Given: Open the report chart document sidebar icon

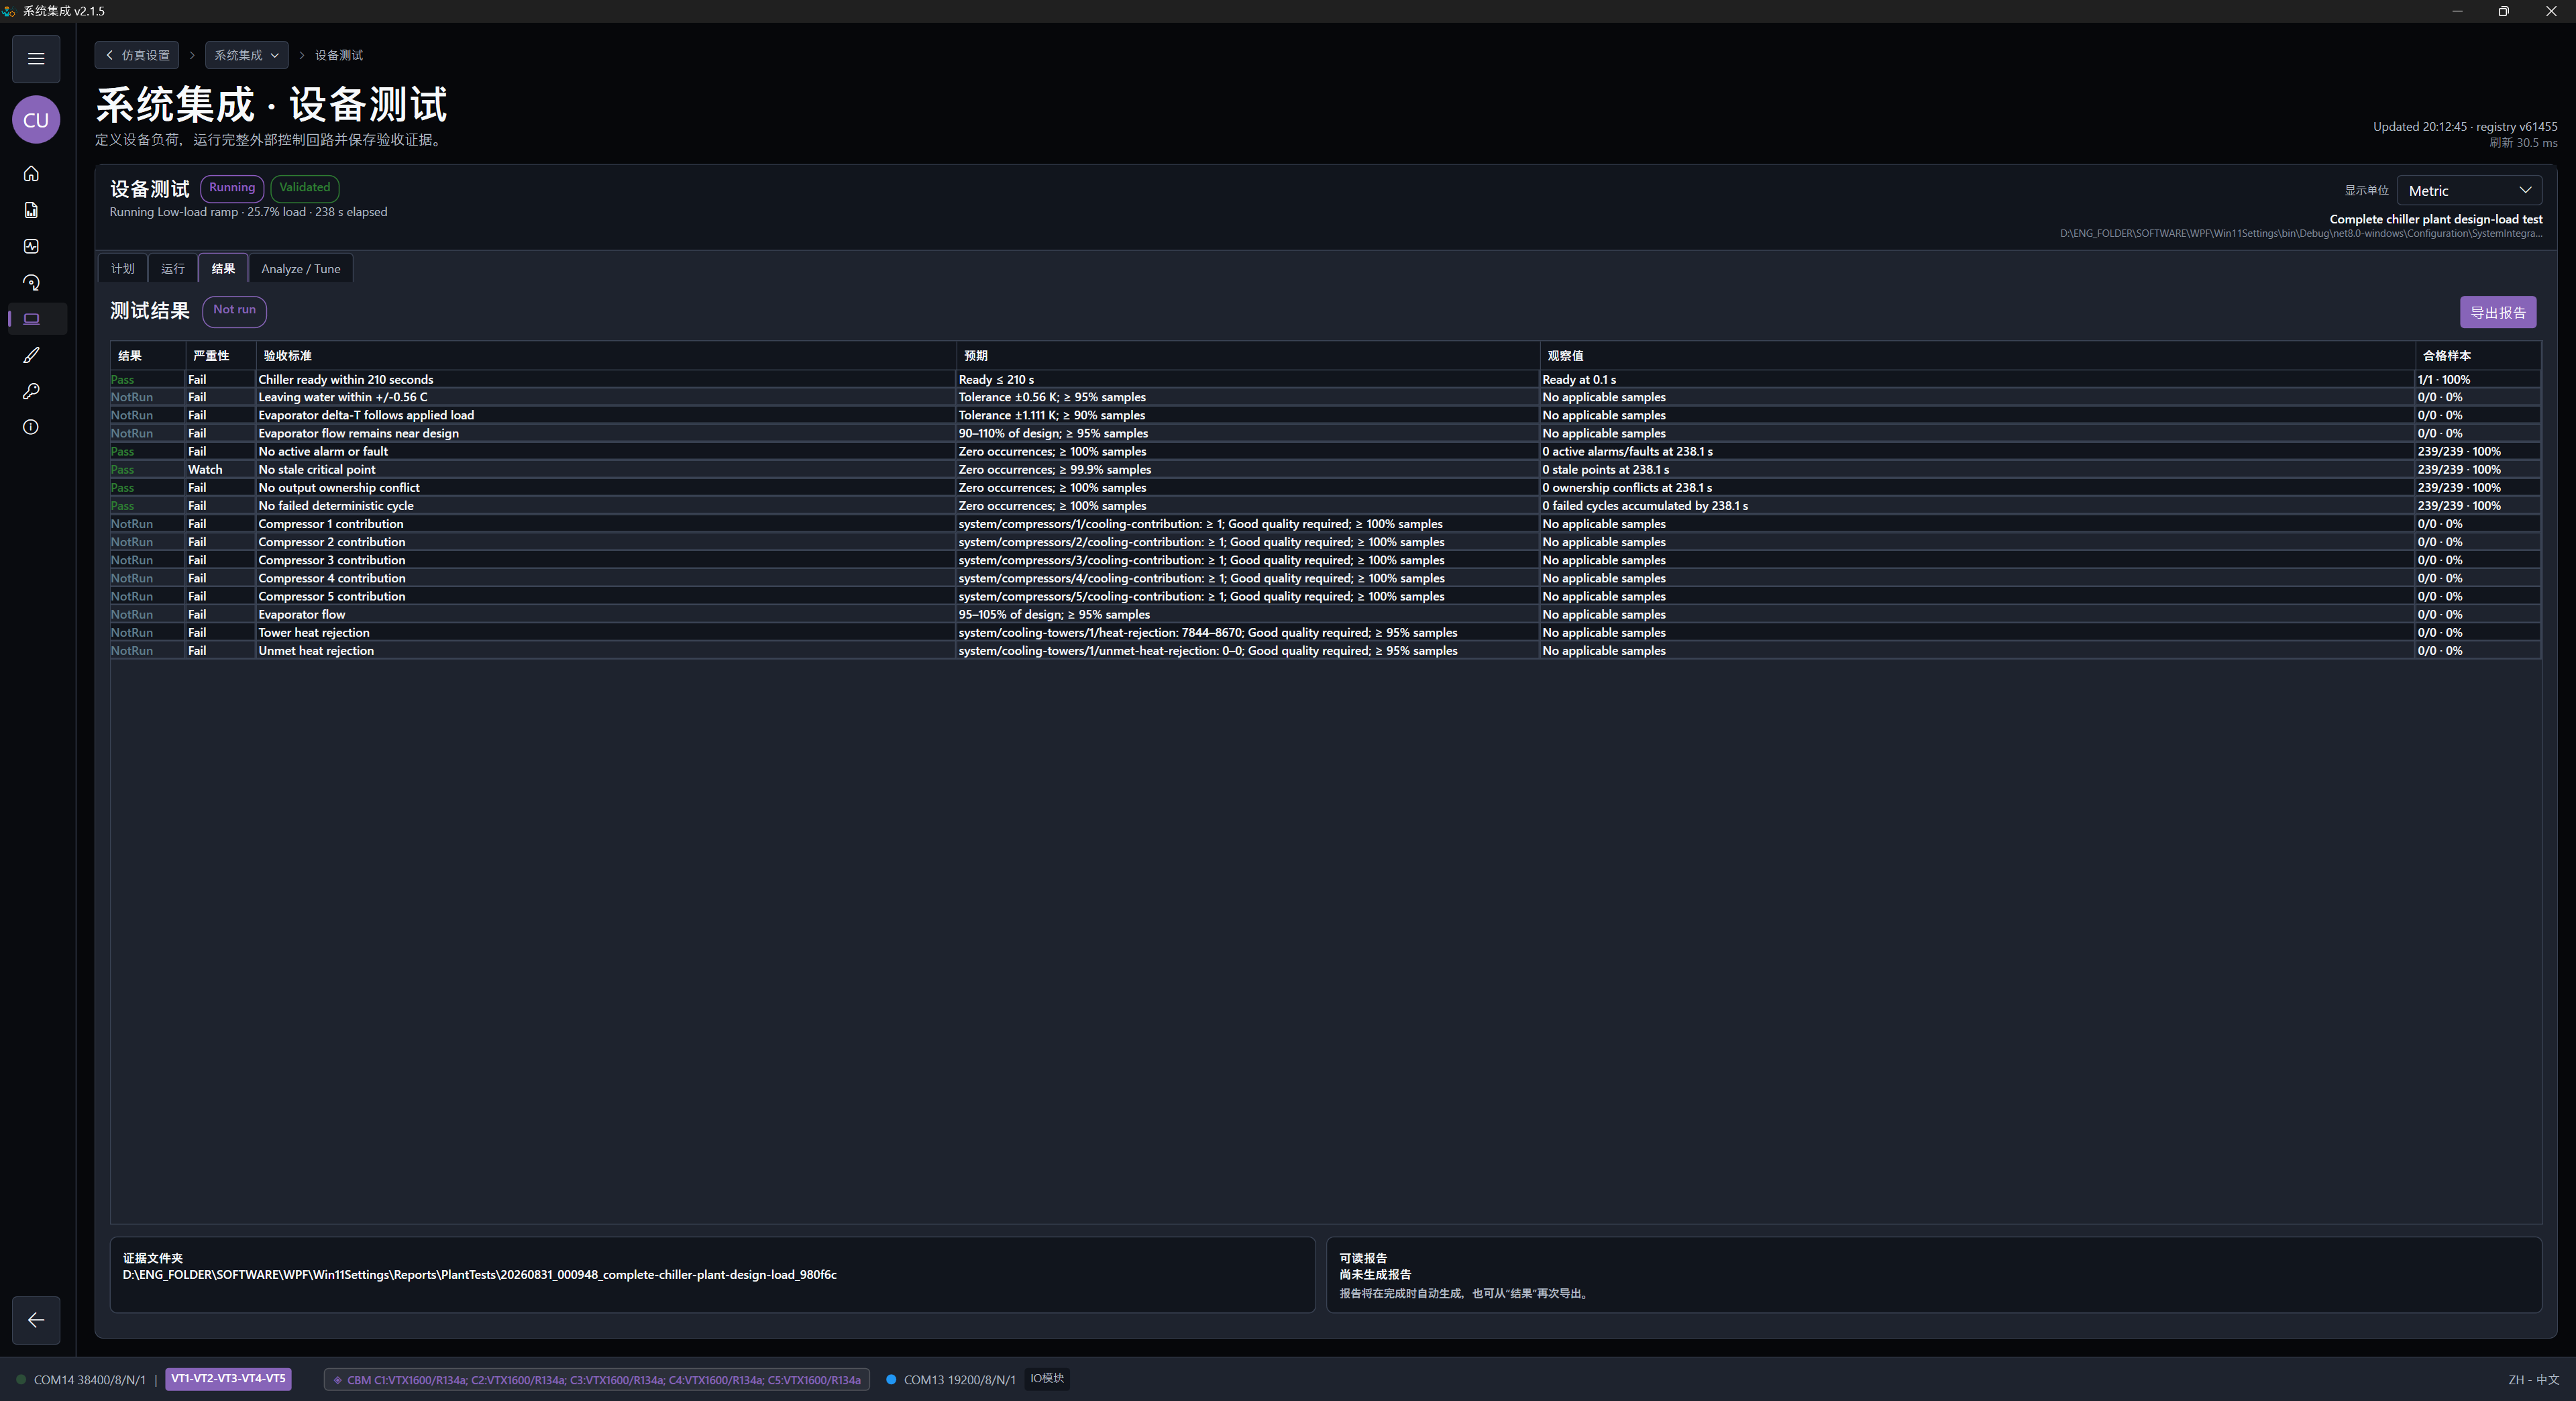Looking at the screenshot, I should point(31,210).
